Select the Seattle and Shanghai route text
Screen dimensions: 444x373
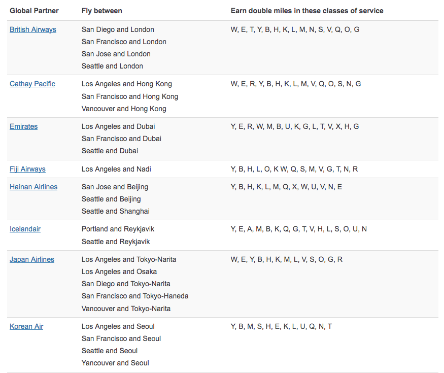[116, 211]
